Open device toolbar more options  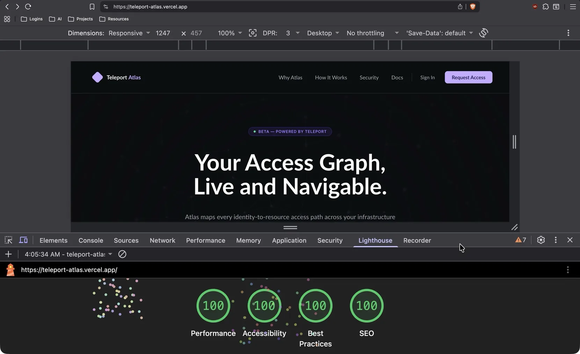point(568,33)
